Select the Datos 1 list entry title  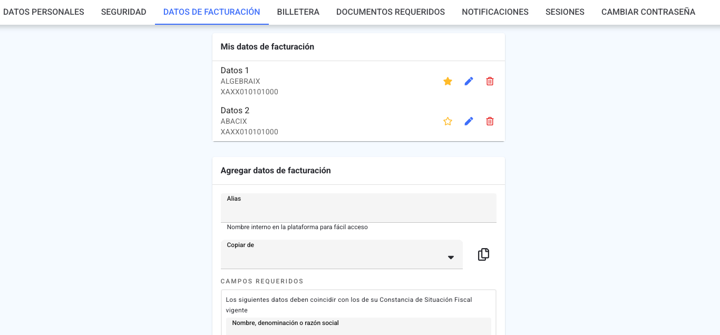pyautogui.click(x=235, y=71)
